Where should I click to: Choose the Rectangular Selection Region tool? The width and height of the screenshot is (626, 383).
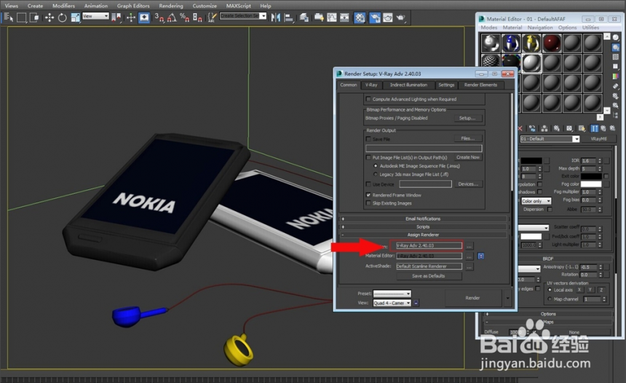click(x=22, y=17)
